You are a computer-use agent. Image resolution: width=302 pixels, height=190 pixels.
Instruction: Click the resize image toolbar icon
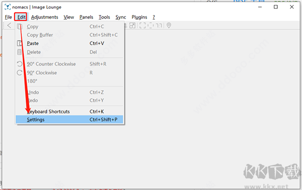(132, 26)
